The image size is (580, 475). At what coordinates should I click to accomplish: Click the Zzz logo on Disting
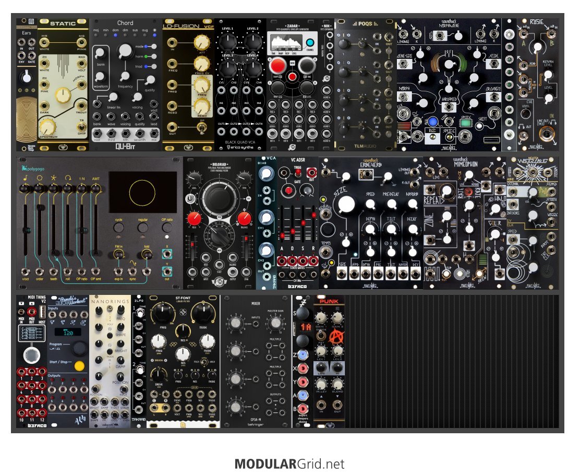[x=303, y=304]
